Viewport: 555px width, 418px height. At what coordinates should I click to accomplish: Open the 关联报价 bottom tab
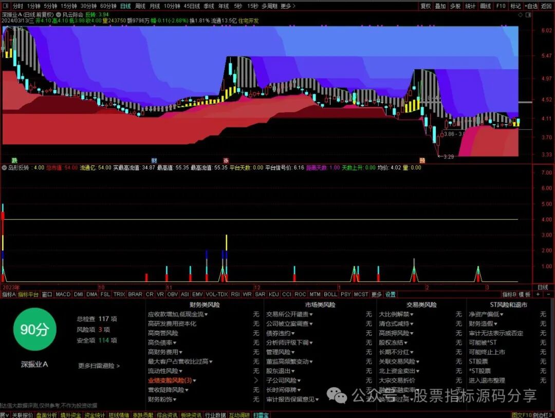coord(22,415)
